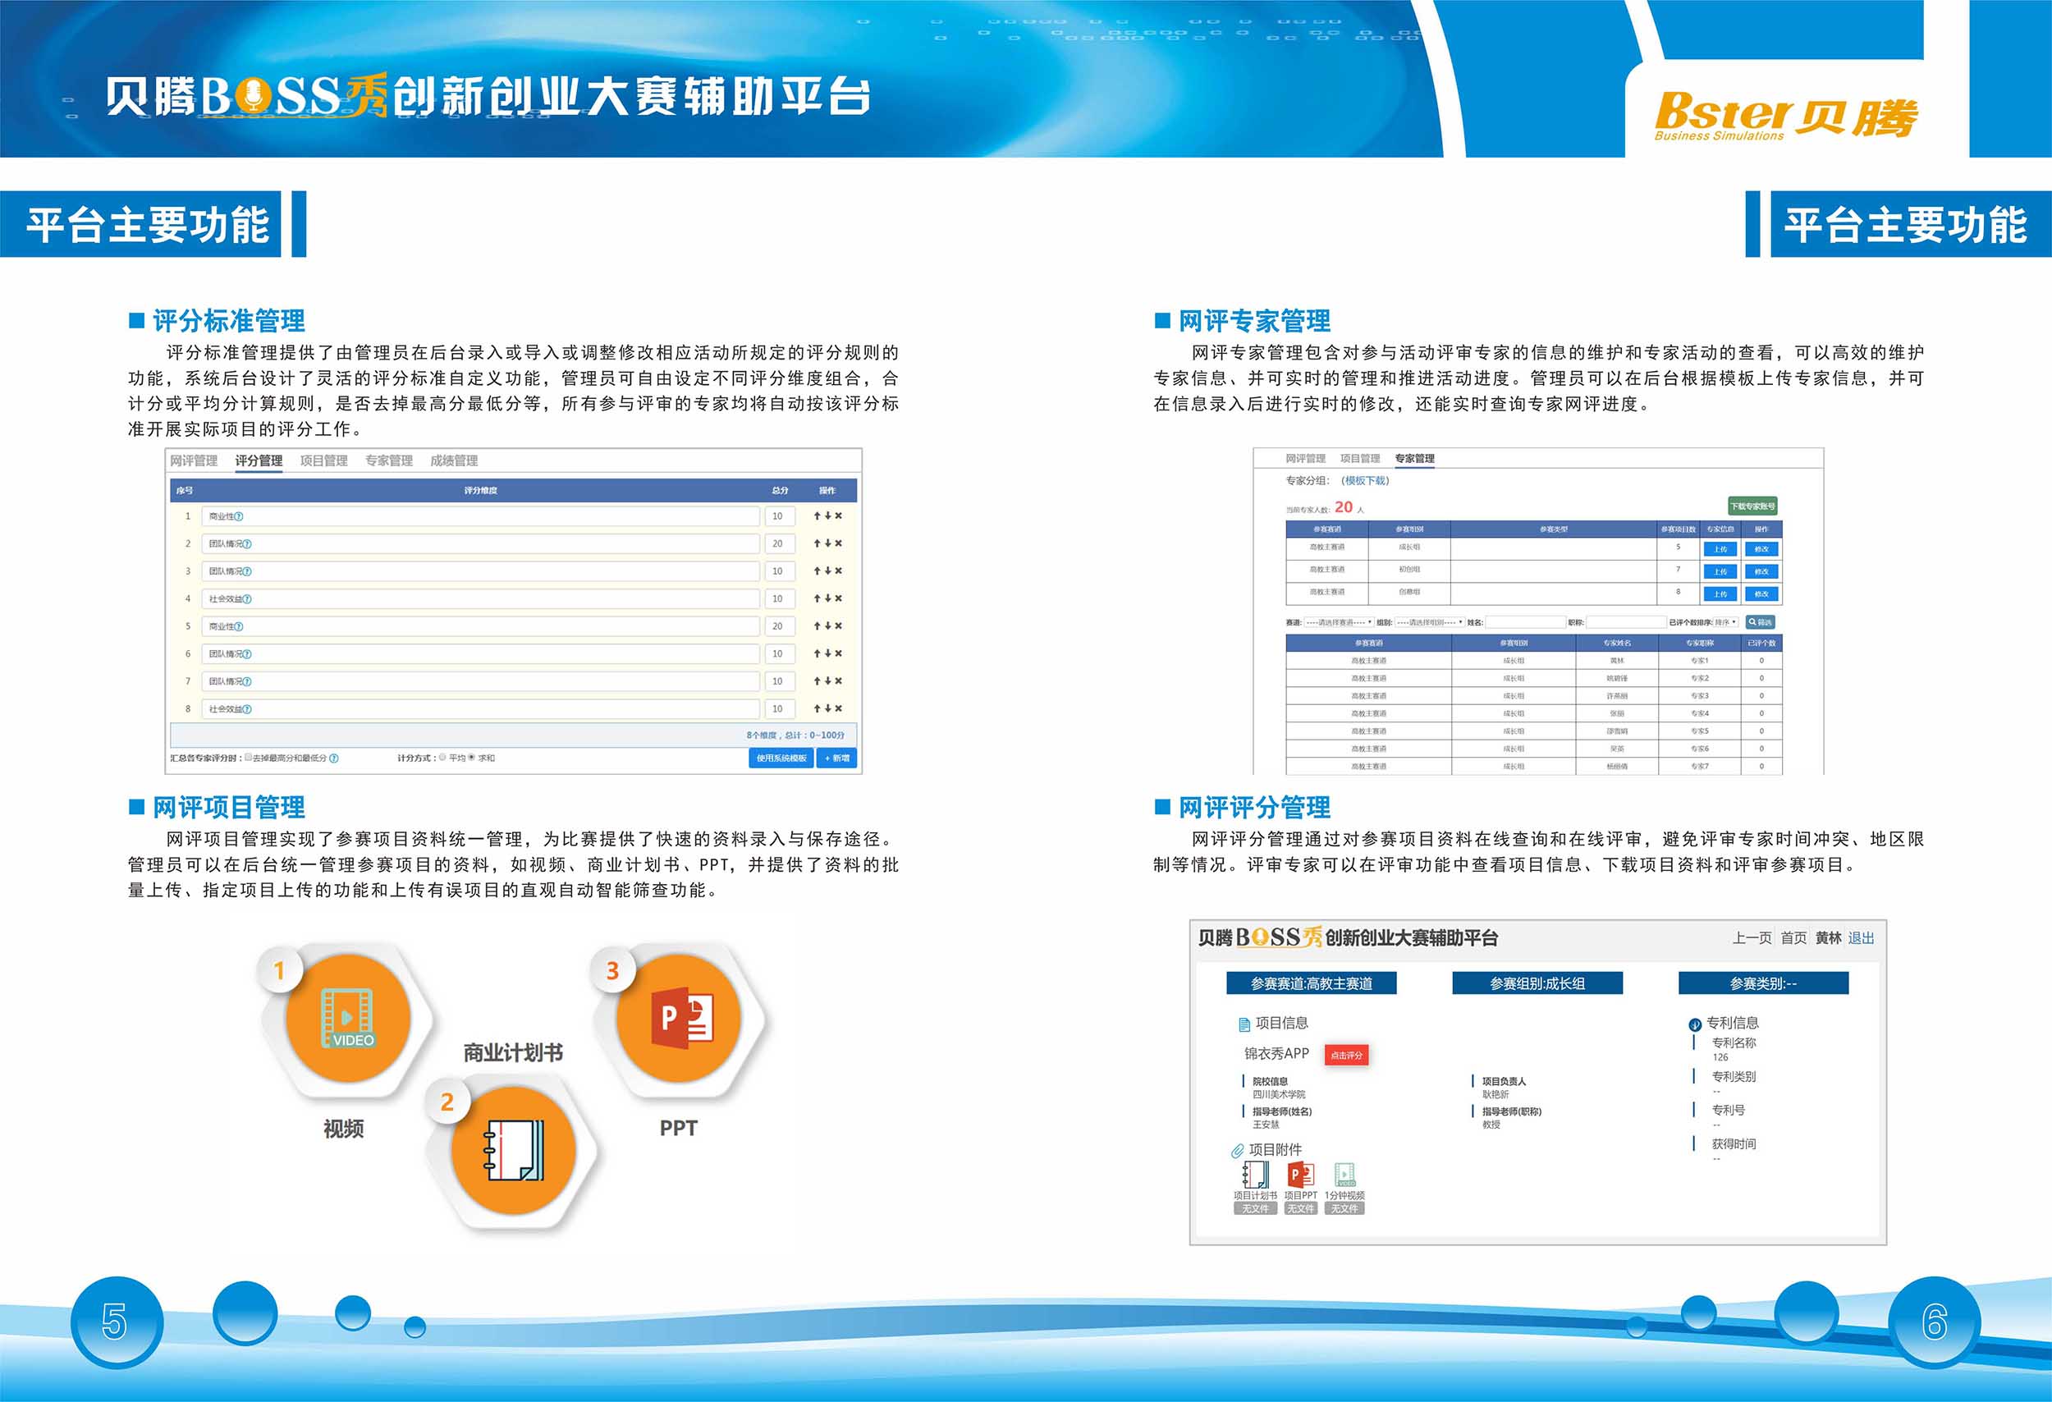
Task: Click up arrow on scoring row 5
Action: click(x=818, y=626)
